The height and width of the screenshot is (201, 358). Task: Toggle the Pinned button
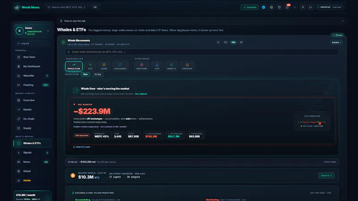(337, 35)
